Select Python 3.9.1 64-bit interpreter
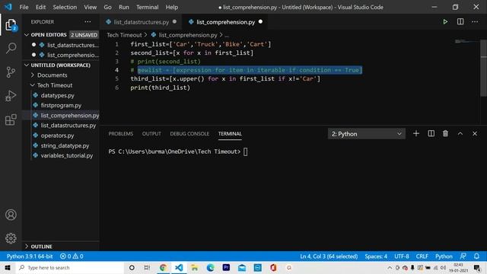 click(30, 256)
